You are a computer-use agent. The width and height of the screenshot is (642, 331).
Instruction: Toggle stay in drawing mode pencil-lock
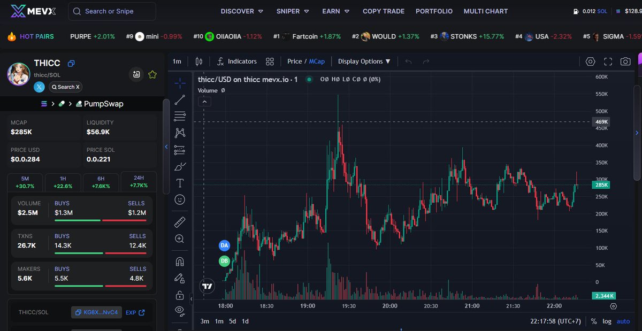click(x=180, y=278)
